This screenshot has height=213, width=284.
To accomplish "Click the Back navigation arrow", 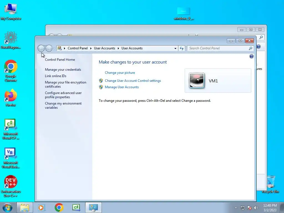I will coord(41,48).
